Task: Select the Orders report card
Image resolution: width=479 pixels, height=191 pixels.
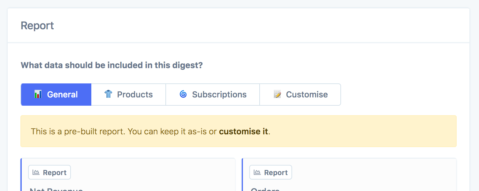Action: 349,178
